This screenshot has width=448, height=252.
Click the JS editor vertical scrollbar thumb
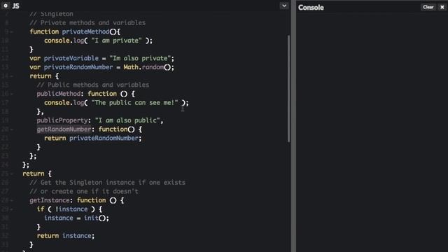289,89
